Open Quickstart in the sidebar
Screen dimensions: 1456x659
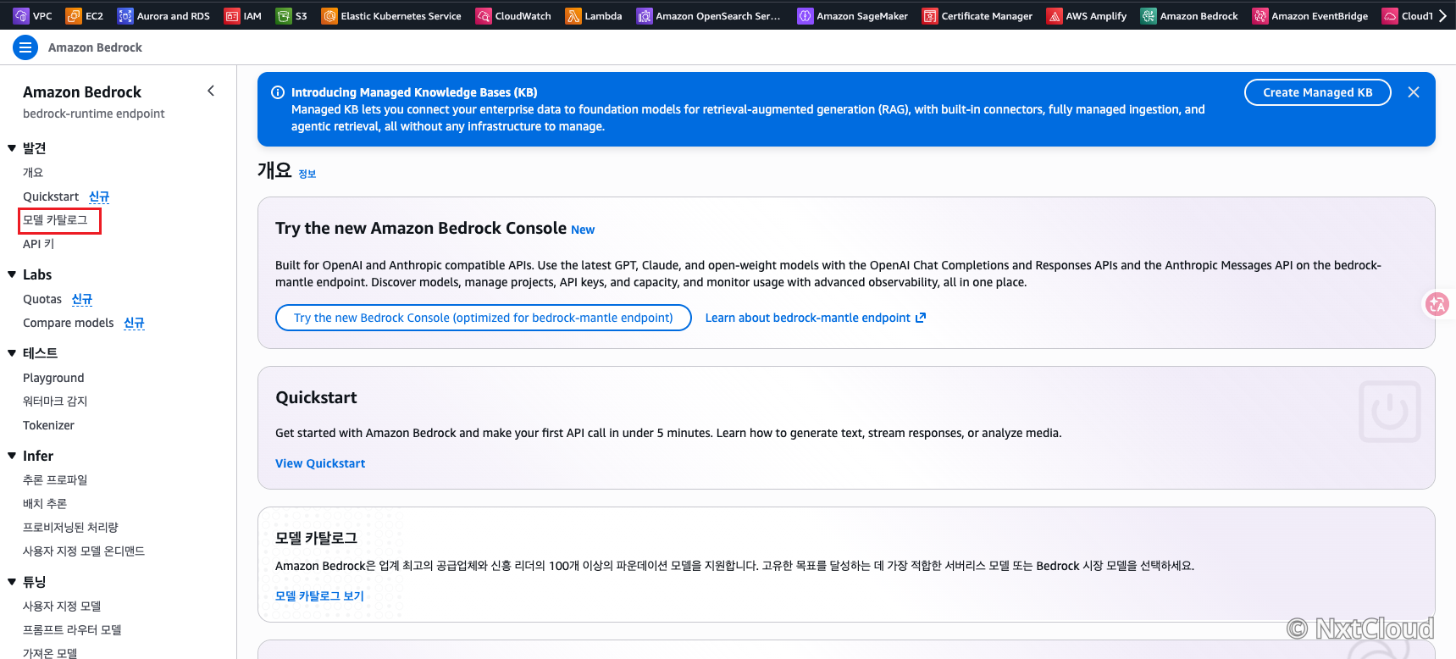(x=51, y=197)
